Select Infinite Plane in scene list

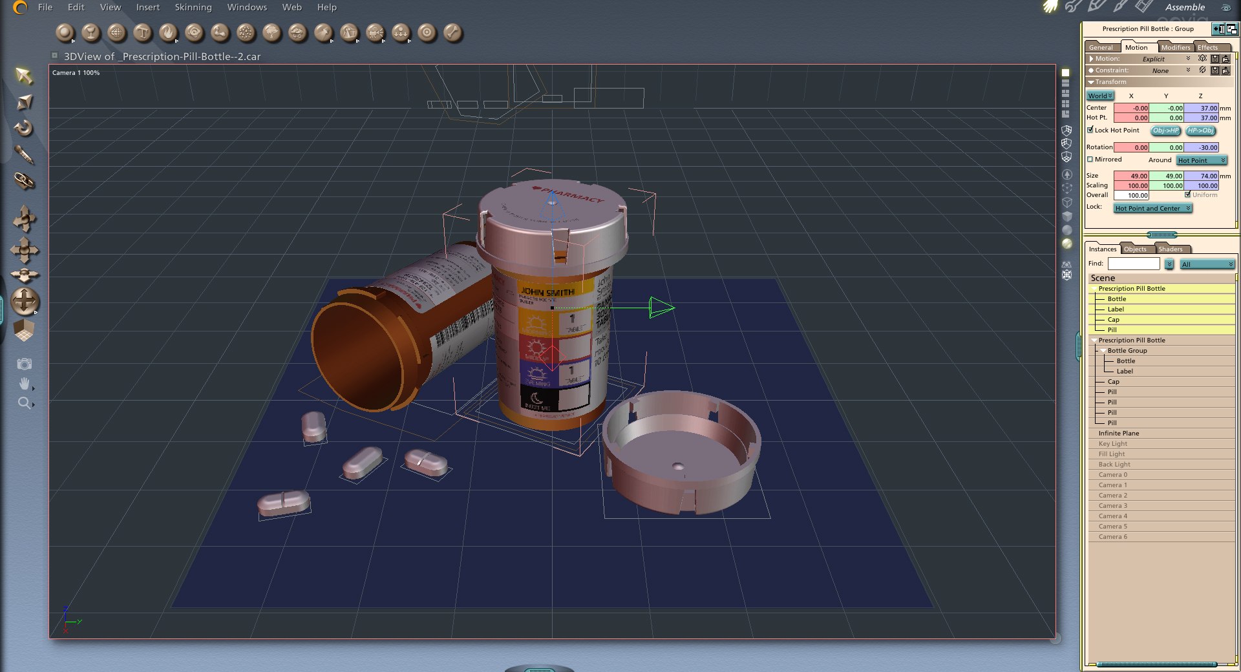[x=1162, y=434]
